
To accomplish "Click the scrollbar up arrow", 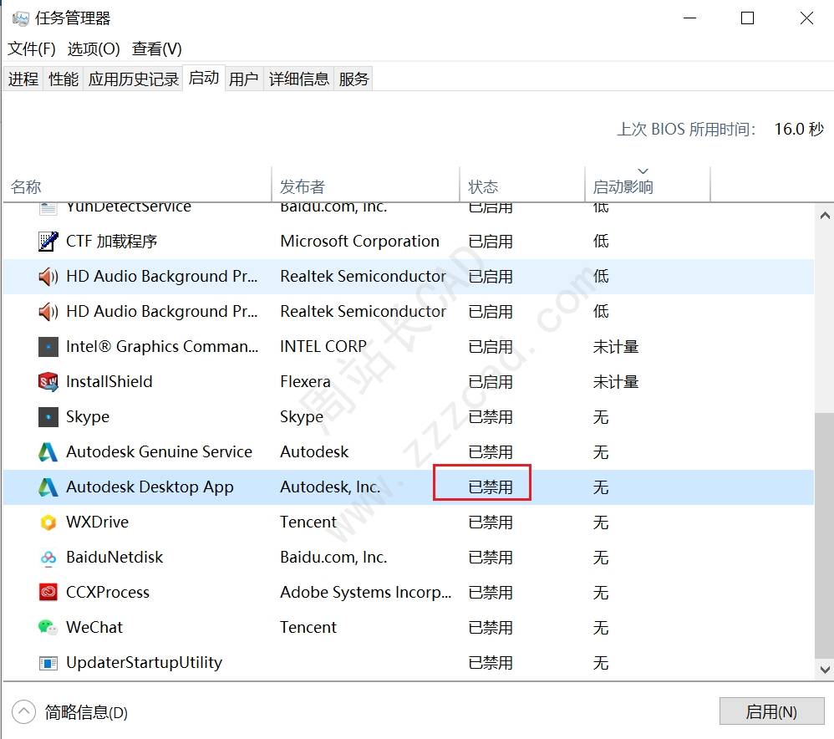I will tap(824, 214).
